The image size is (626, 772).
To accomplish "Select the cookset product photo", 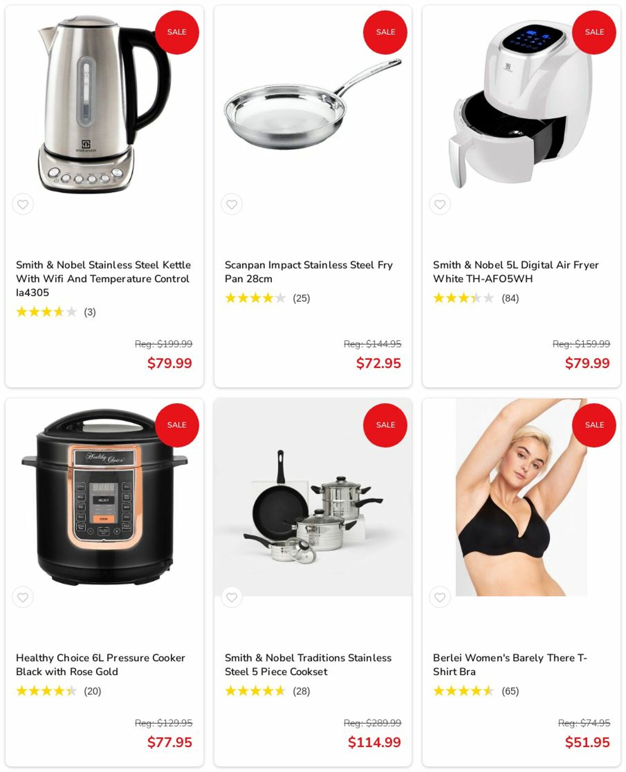I will (x=313, y=497).
